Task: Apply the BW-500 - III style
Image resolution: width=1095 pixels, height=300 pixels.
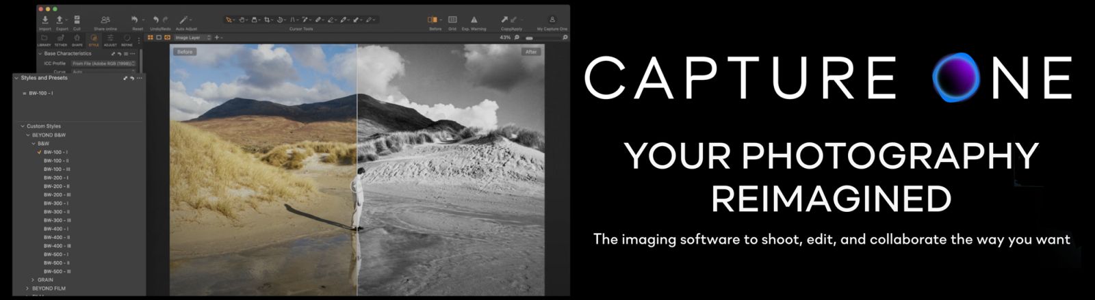Action: [57, 271]
